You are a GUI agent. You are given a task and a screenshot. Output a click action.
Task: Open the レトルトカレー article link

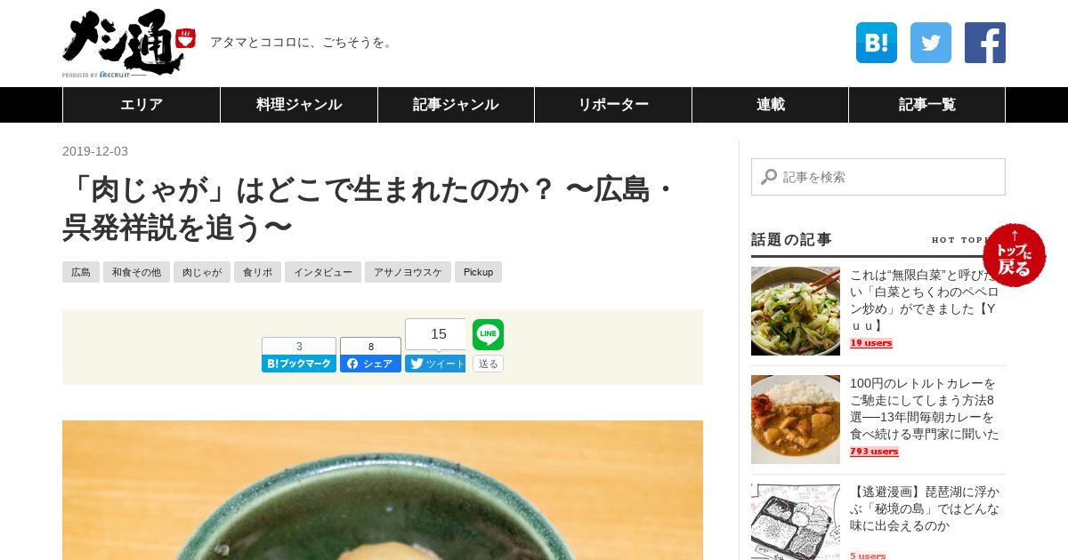point(925,408)
